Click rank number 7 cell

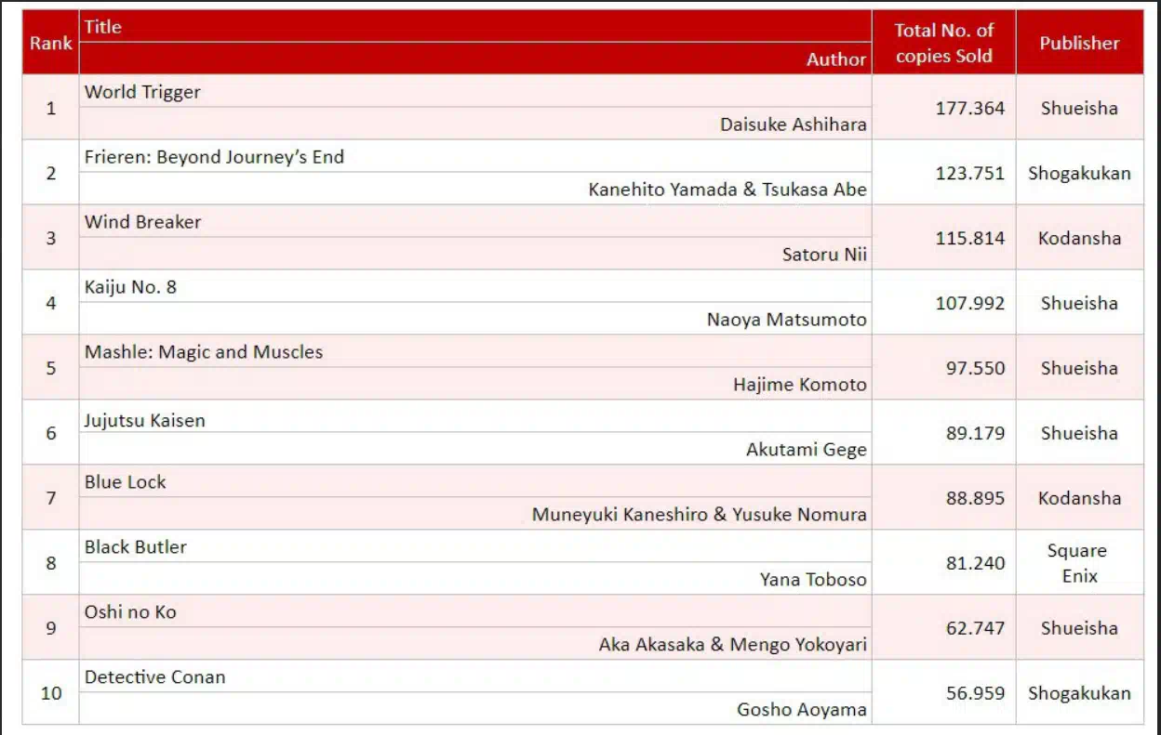point(50,498)
